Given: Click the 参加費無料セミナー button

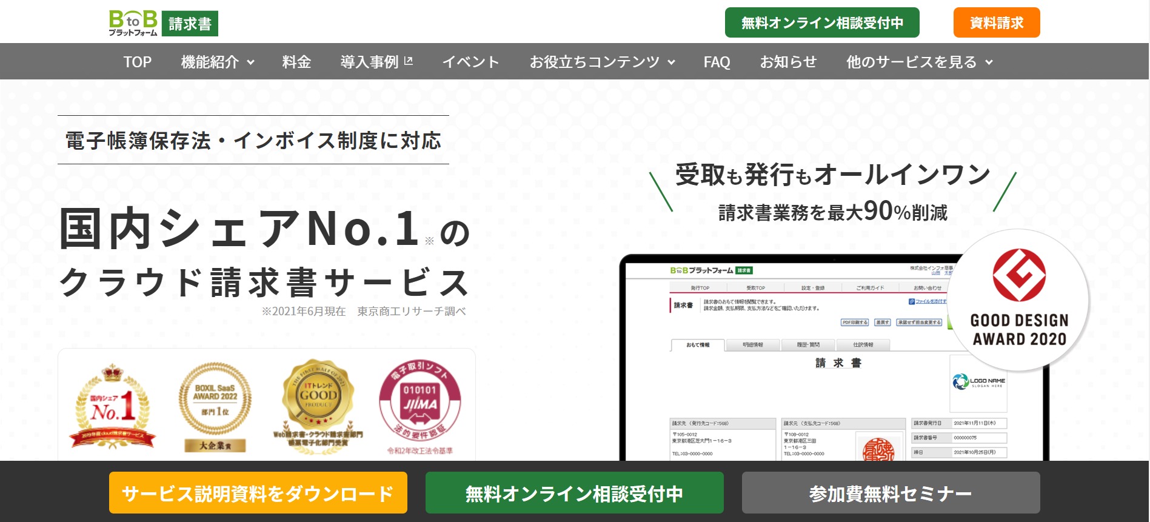Looking at the screenshot, I should (891, 493).
